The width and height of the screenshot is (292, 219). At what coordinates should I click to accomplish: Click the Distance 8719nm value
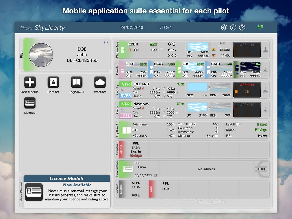coord(212,136)
